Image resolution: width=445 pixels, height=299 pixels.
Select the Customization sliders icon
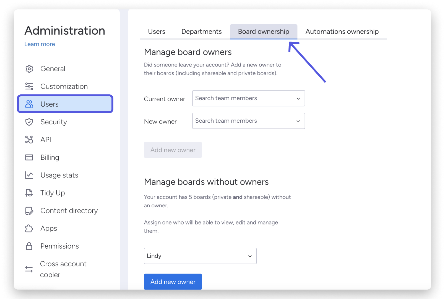click(x=29, y=86)
